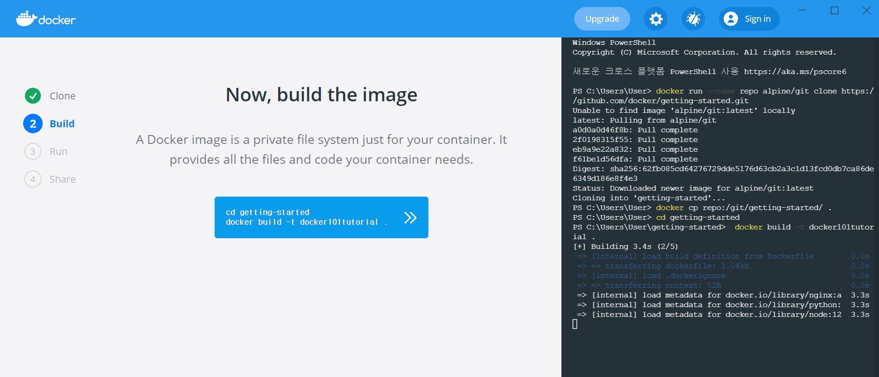Image resolution: width=879 pixels, height=377 pixels.
Task: Click the 'f61be1d56dfa: Pull complete' line
Action: pyautogui.click(x=635, y=159)
